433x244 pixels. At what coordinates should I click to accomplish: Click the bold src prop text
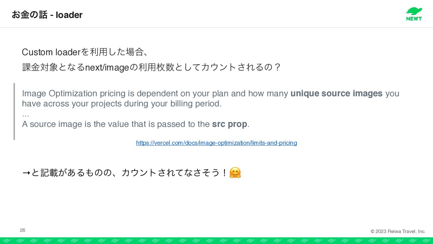[x=229, y=124]
